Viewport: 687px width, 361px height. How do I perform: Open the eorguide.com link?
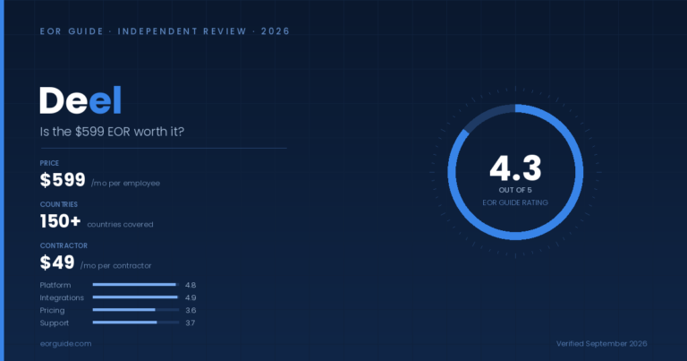[65, 344]
